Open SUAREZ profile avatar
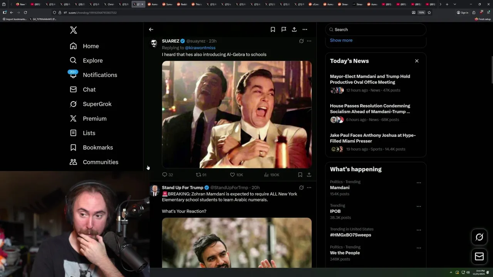The width and height of the screenshot is (493, 277). [x=154, y=43]
